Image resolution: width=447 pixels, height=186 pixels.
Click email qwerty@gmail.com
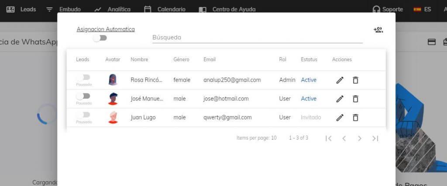[227, 117]
